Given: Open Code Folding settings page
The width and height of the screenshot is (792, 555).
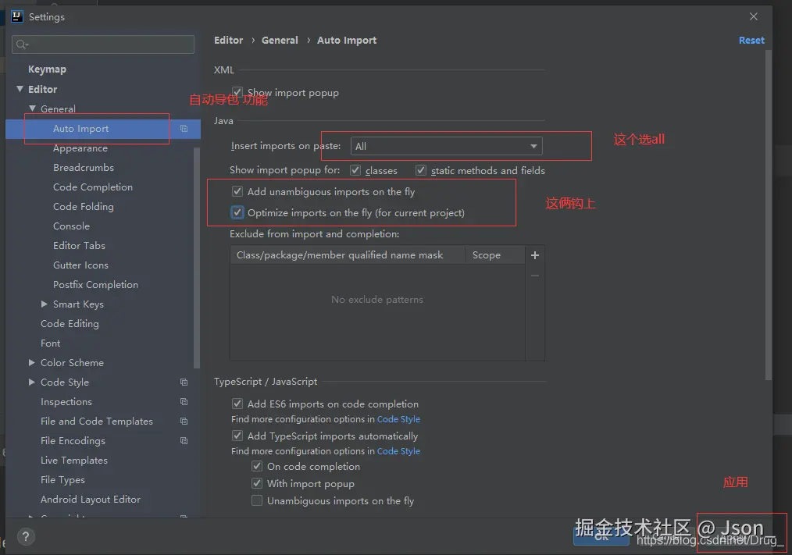Looking at the screenshot, I should (x=84, y=207).
